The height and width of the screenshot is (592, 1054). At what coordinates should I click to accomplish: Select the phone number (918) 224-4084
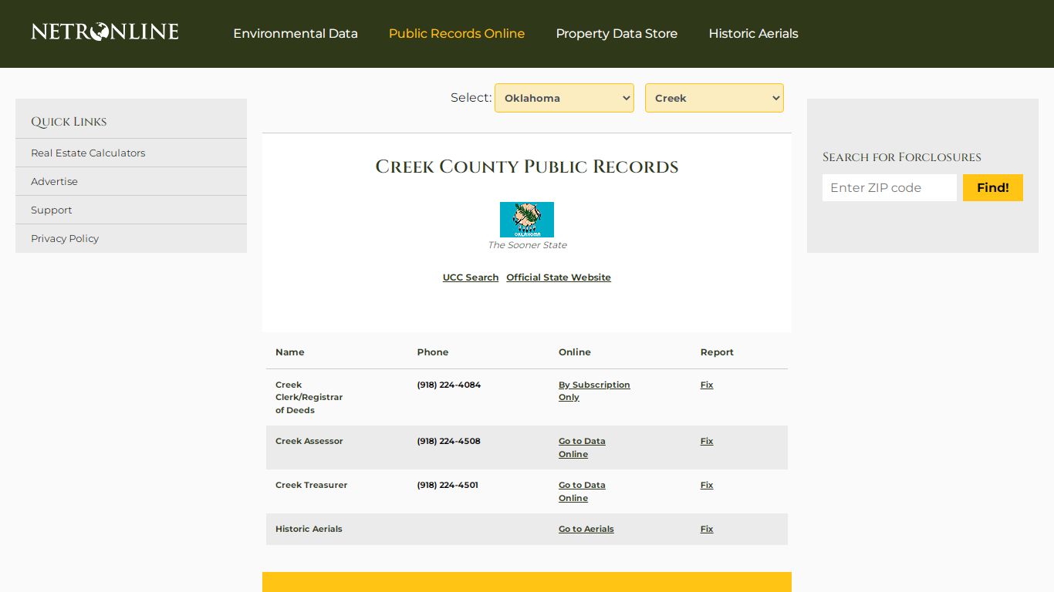coord(449,385)
